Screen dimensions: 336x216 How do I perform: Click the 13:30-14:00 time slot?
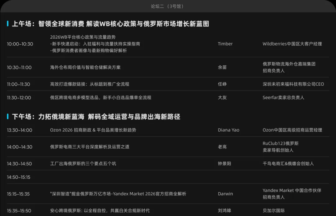click(20, 130)
